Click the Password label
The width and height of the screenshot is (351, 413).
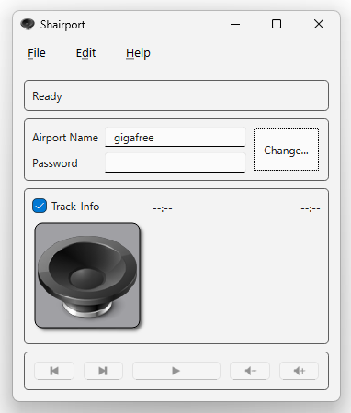55,163
